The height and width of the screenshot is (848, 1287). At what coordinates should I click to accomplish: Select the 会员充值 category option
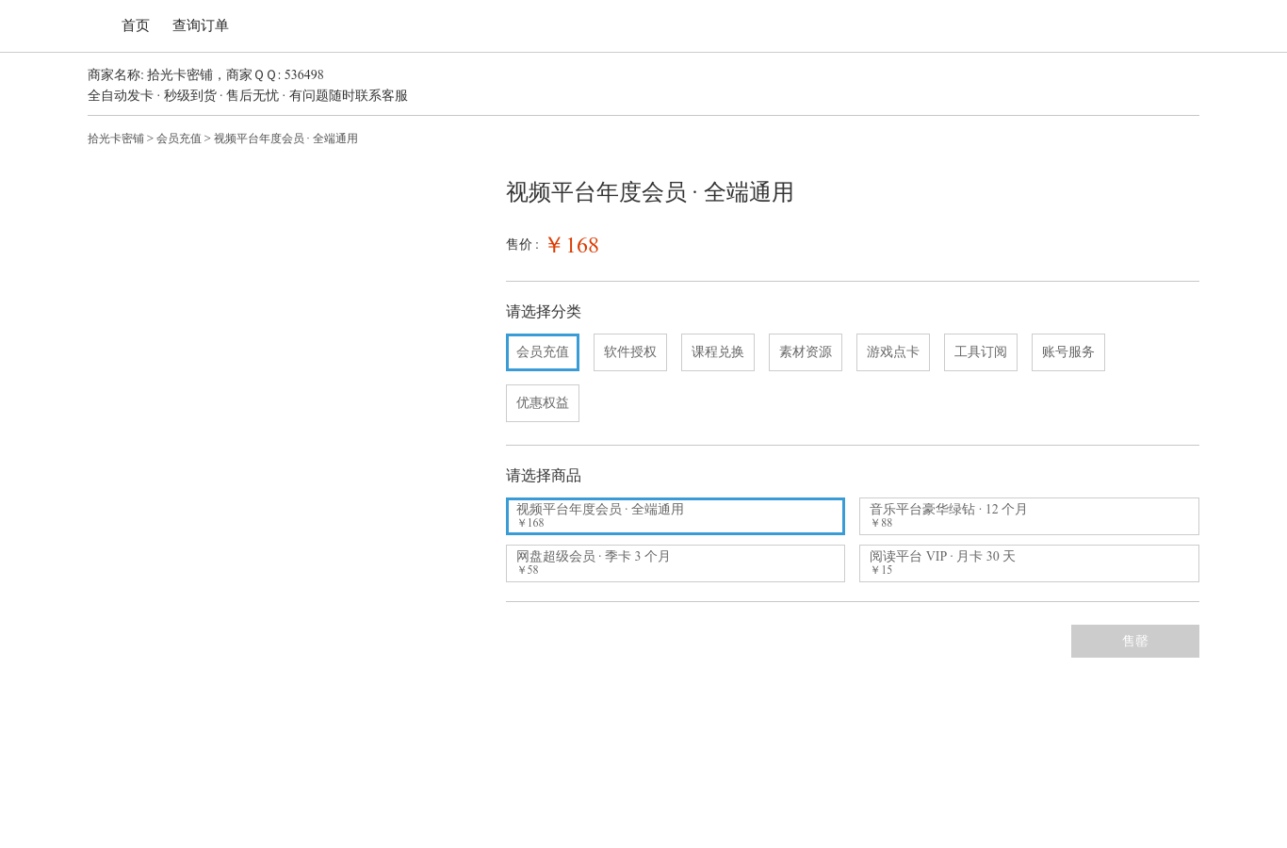(x=543, y=352)
